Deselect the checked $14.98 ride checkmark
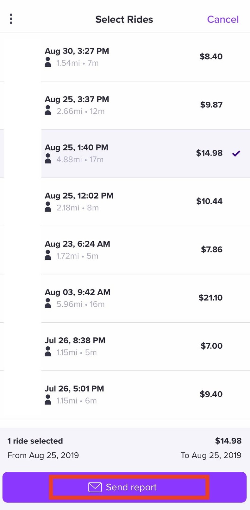The width and height of the screenshot is (250, 510). (236, 154)
